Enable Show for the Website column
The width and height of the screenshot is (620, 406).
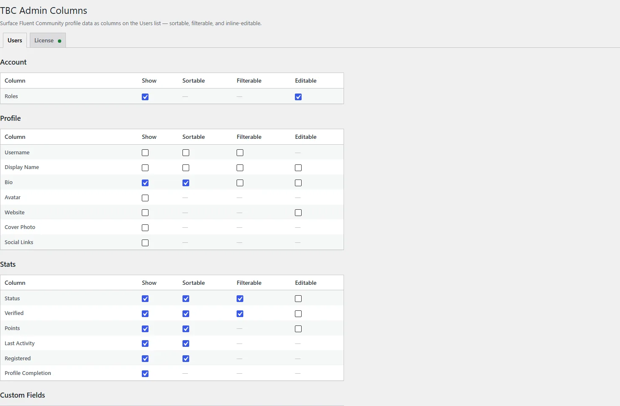145,213
